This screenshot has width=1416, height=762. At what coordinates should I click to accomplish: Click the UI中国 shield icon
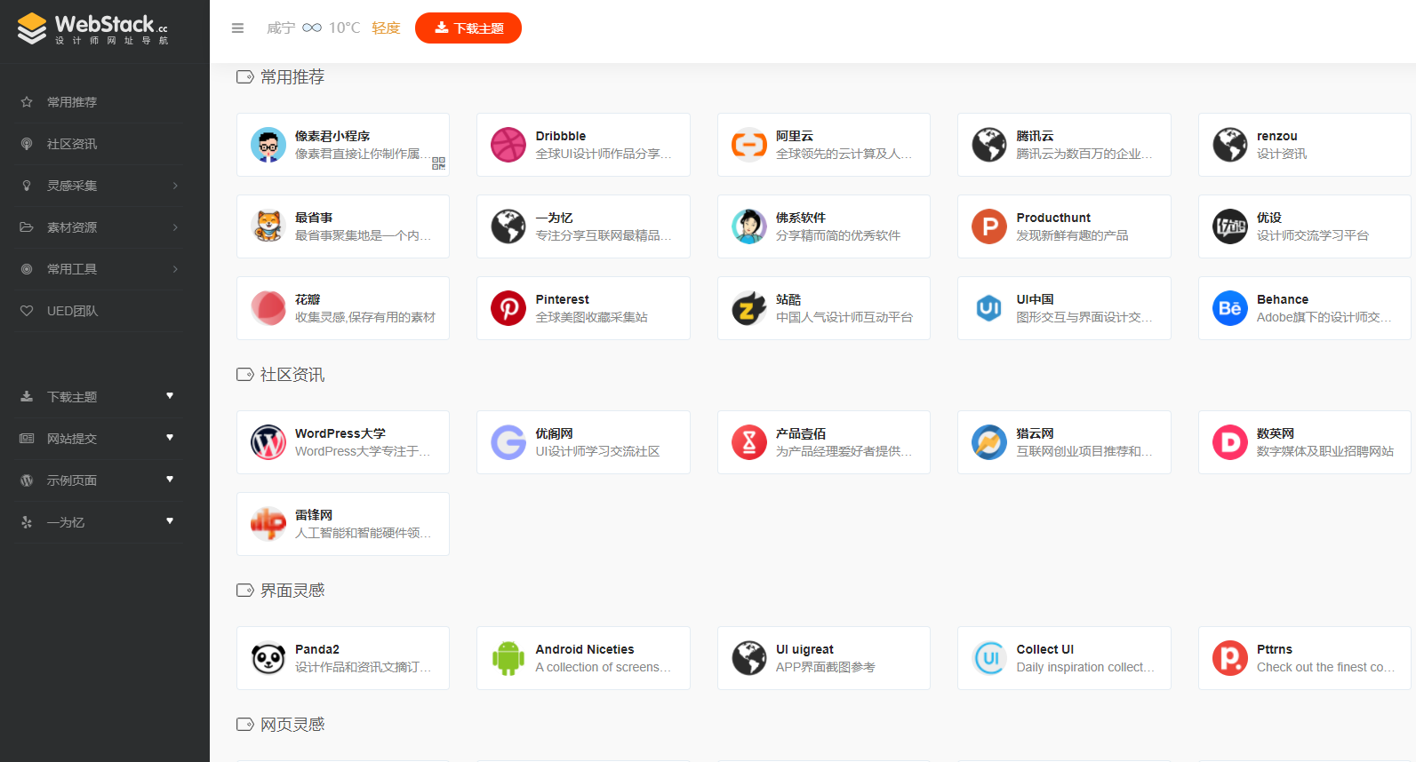pos(989,308)
